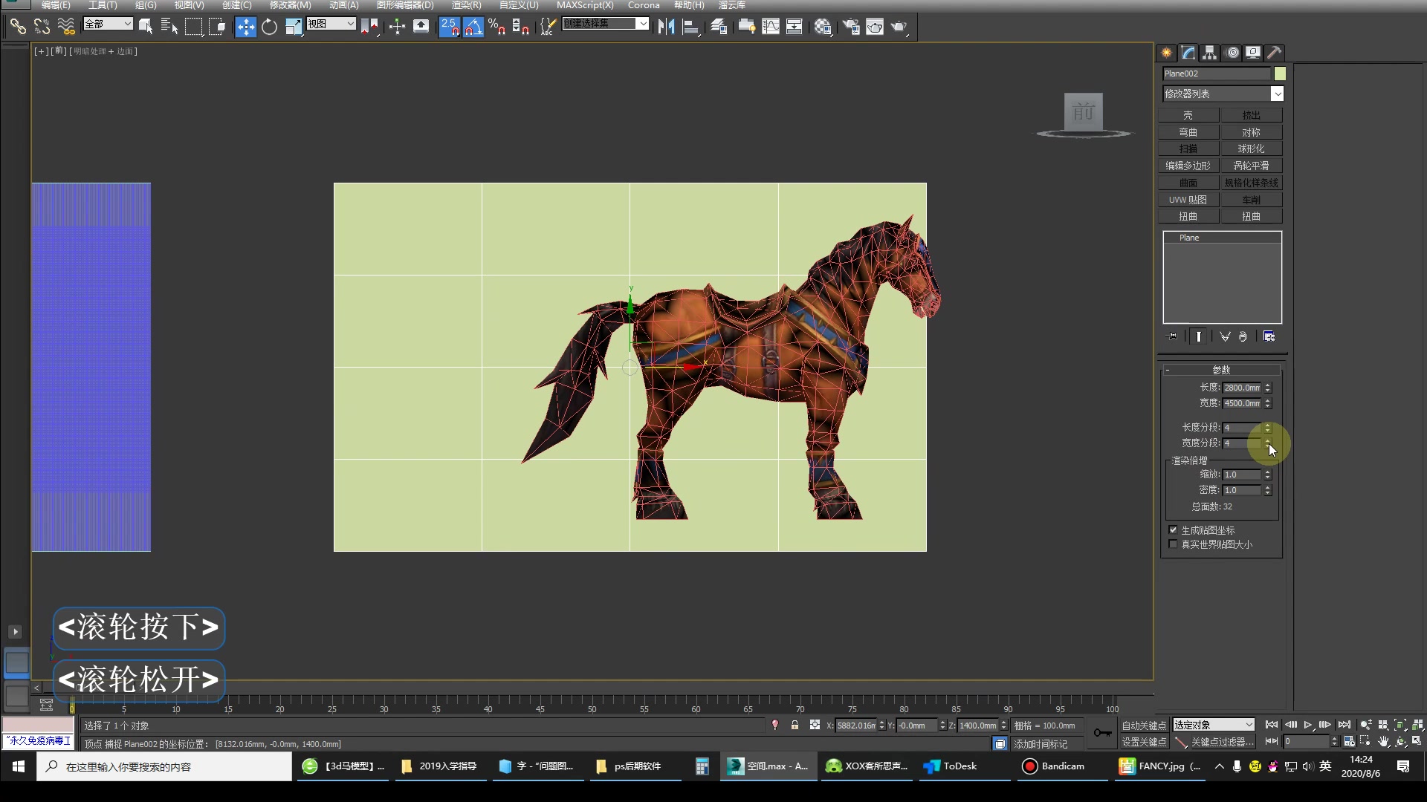Viewport: 1427px width, 802px height.
Task: Apply the UVW 贴图 modifier button
Action: point(1188,200)
